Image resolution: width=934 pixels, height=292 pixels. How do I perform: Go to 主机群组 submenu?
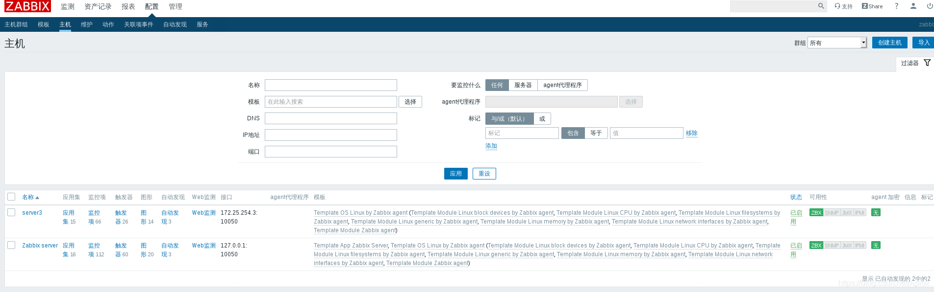coord(16,24)
